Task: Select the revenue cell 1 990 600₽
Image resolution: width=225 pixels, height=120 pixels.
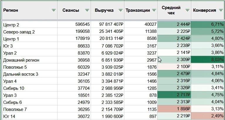Action: click(107, 116)
